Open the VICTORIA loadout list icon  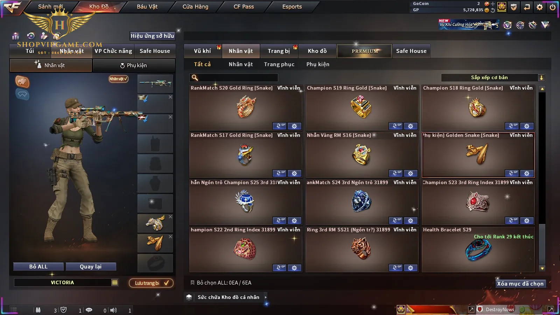pyautogui.click(x=115, y=282)
